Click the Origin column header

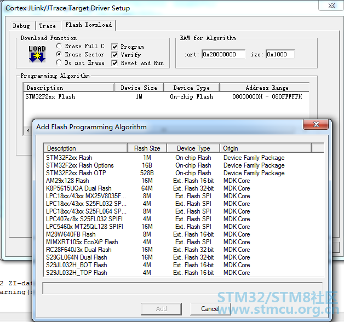[x=266, y=148]
